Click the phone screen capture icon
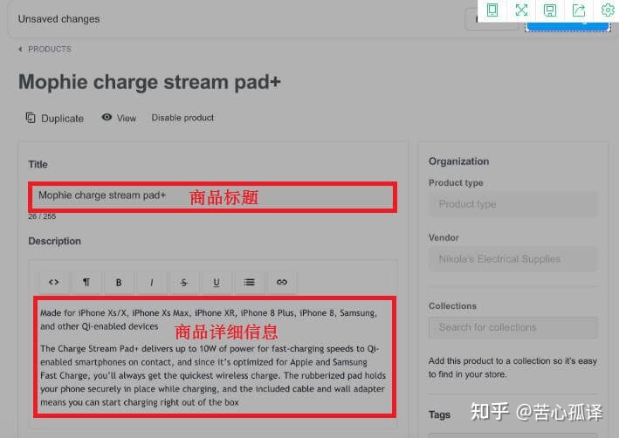This screenshot has height=438, width=619. click(x=492, y=10)
